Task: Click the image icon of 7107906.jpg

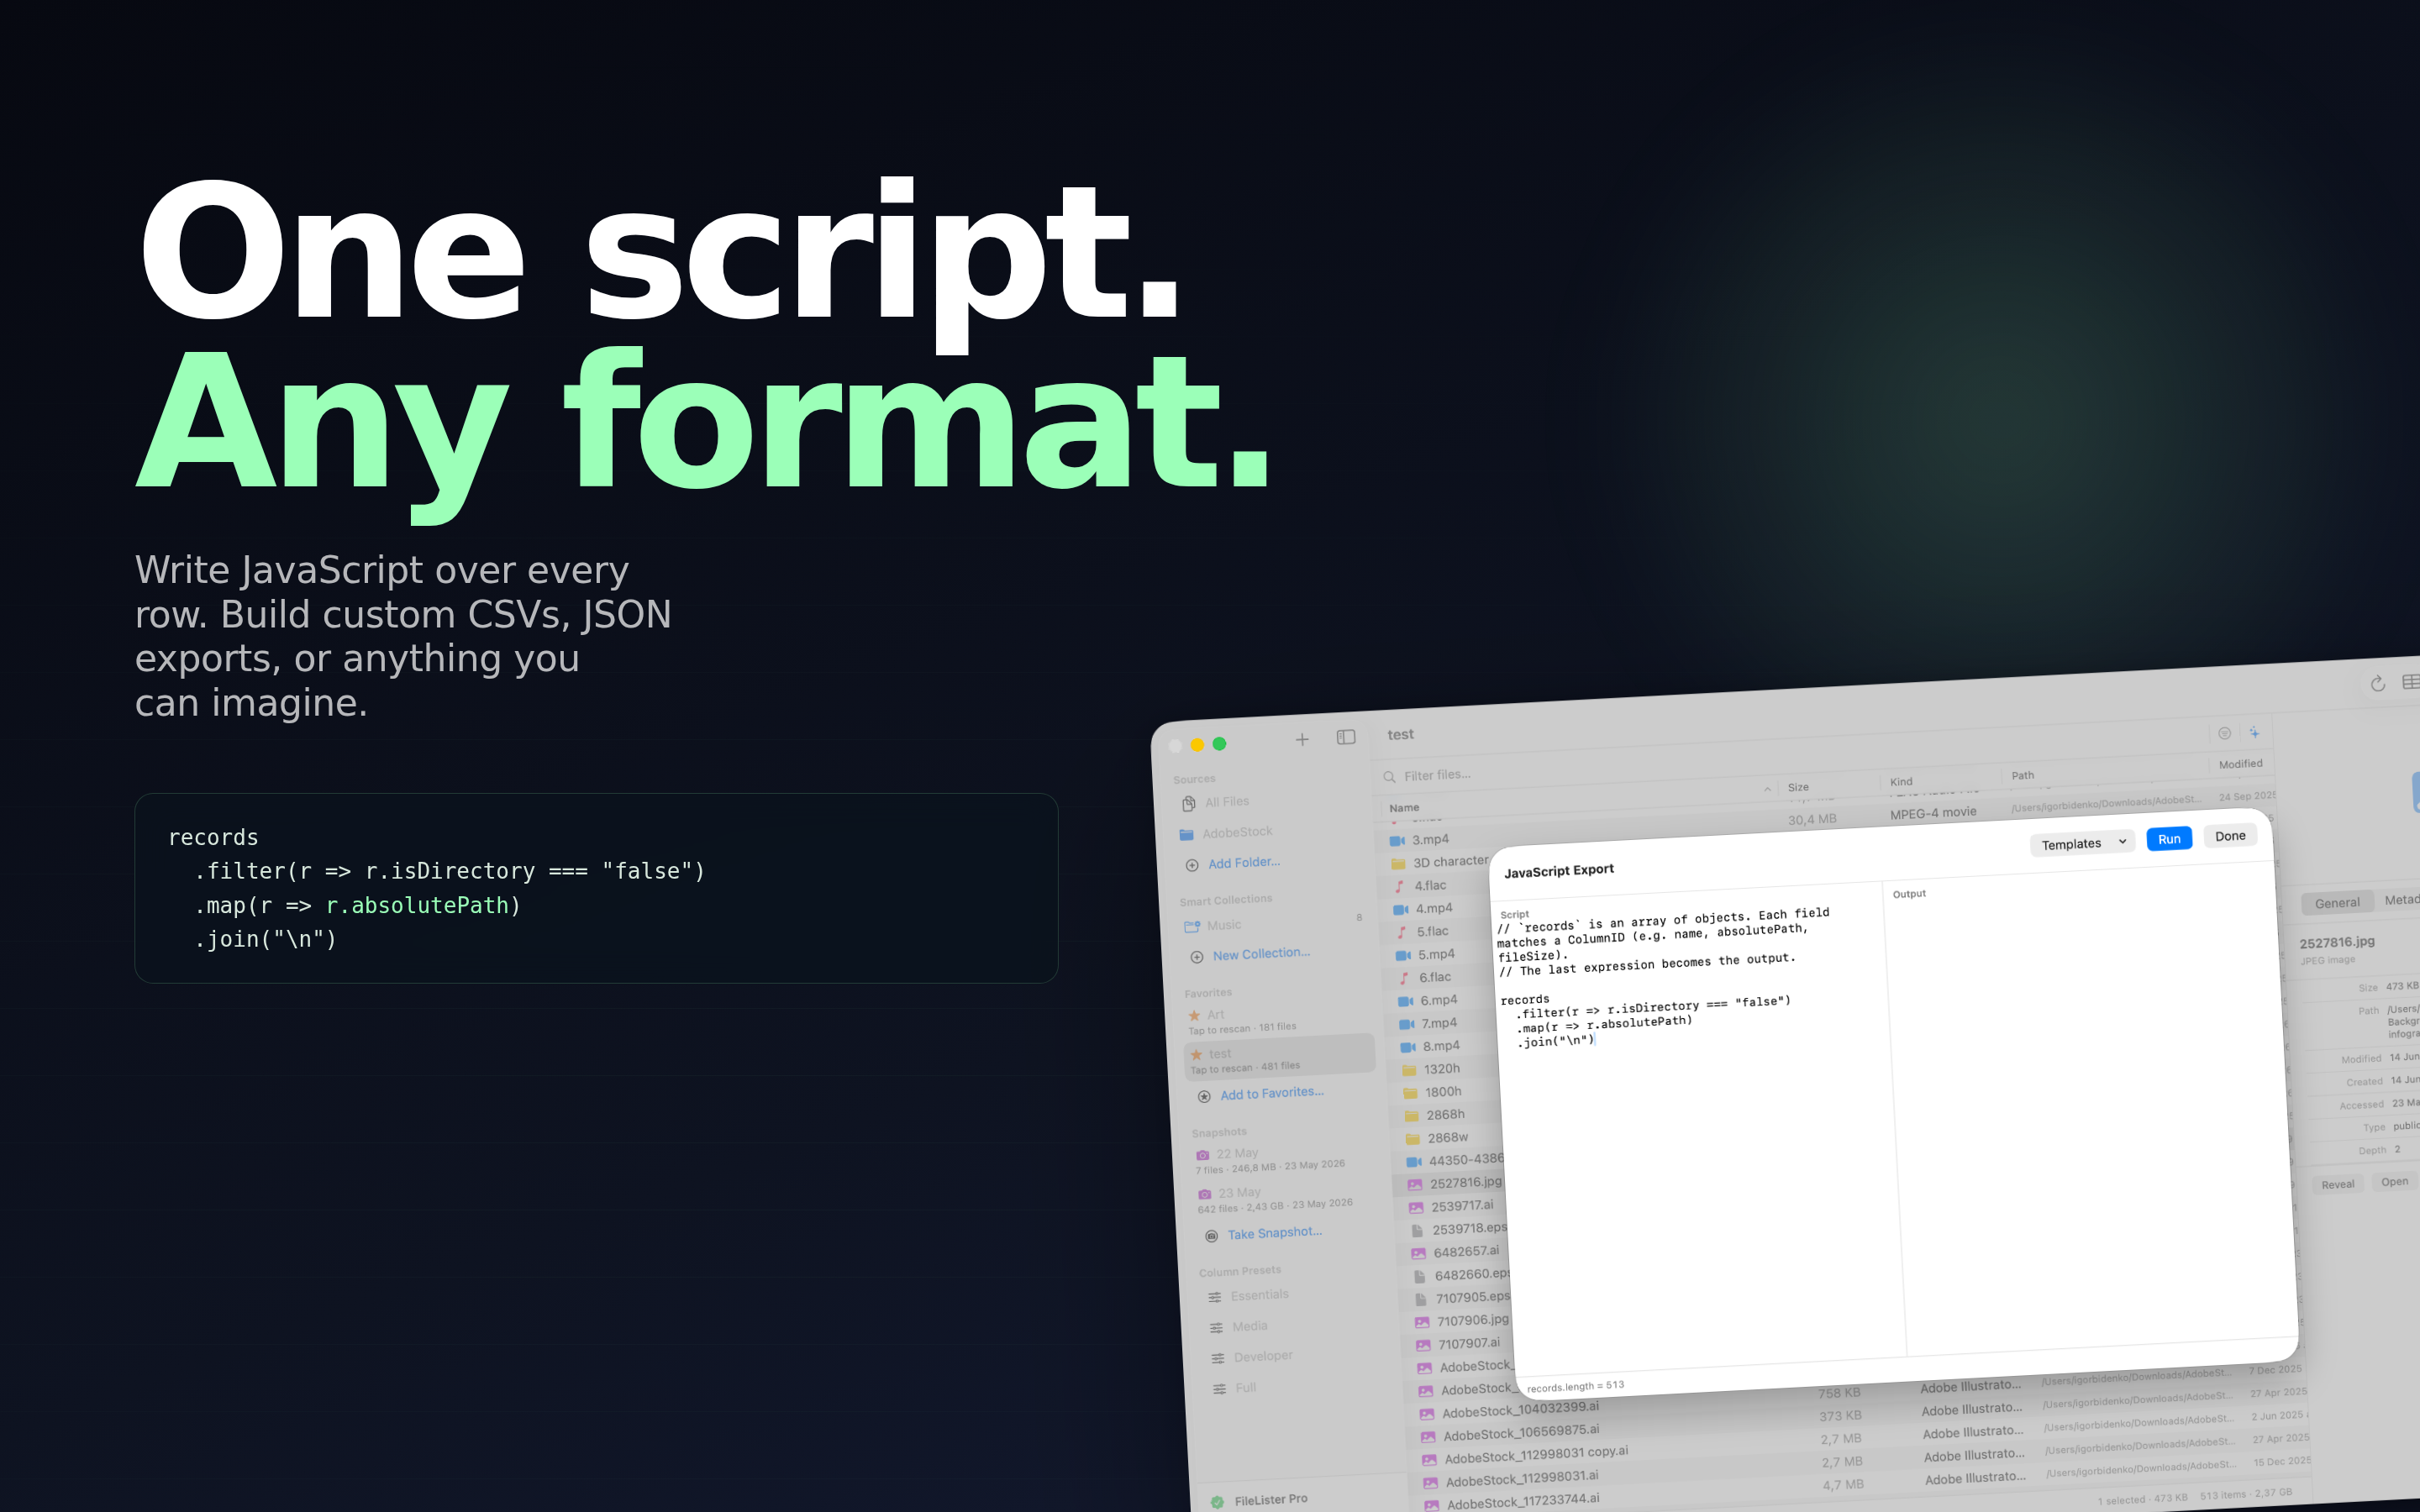Action: (1421, 1322)
